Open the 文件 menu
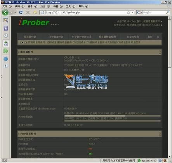The width and height of the screenshot is (172, 163). pos(7,6)
